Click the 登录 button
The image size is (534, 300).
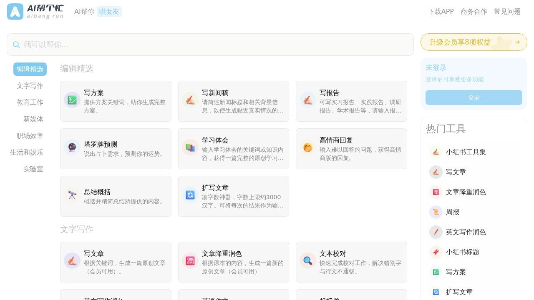pos(474,97)
